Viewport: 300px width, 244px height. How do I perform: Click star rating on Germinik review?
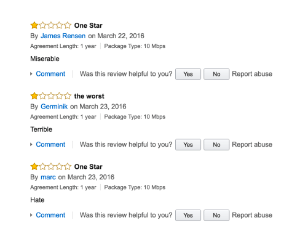coord(50,96)
